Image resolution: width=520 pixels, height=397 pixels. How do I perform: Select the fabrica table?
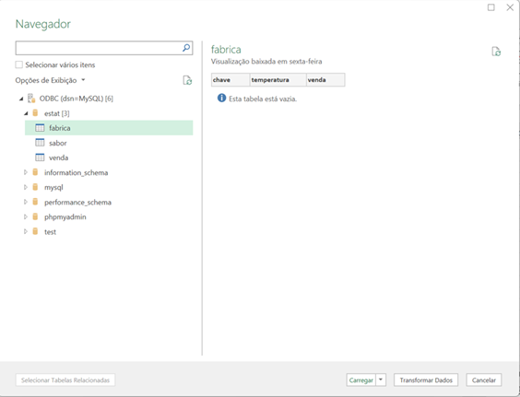(109, 128)
